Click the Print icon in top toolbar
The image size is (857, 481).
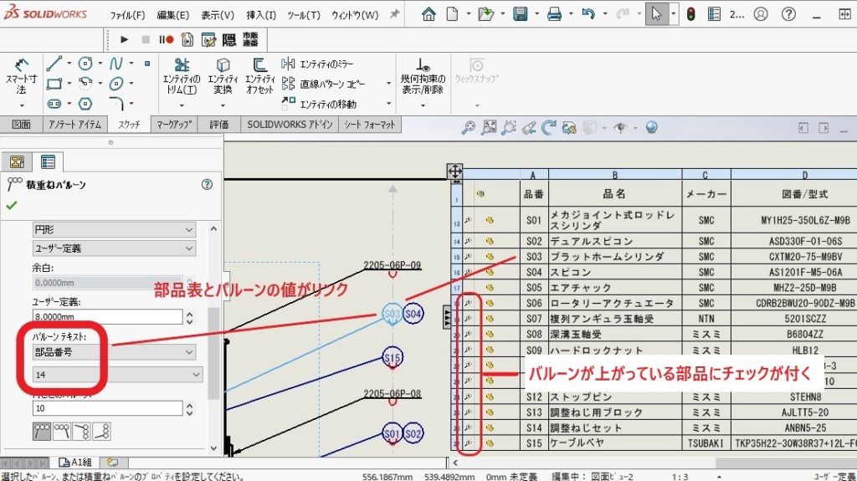tap(553, 14)
